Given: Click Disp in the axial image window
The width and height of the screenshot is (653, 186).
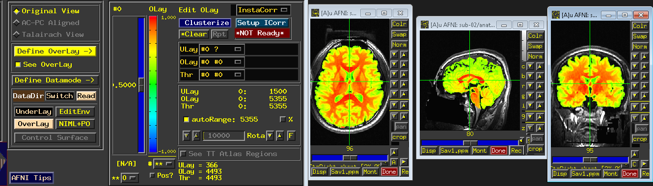Looking at the screenshot, I should click(x=319, y=172).
